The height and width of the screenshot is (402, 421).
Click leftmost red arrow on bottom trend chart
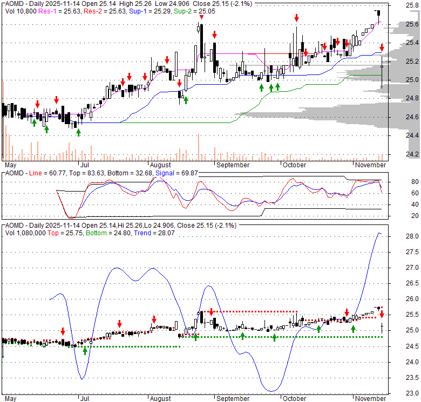(x=63, y=331)
